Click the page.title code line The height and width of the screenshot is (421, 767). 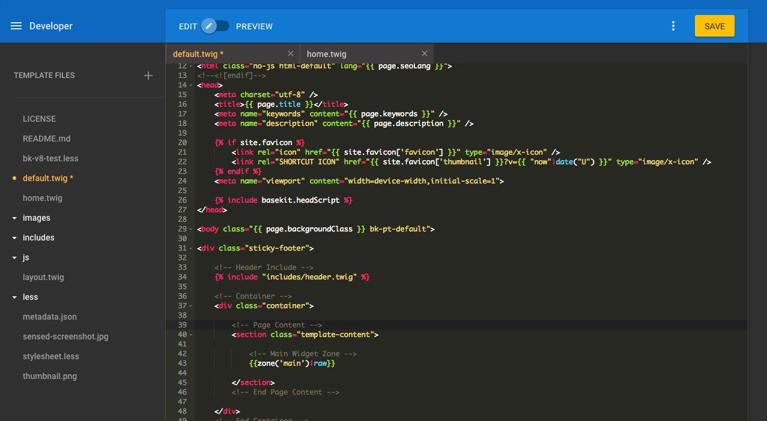281,104
